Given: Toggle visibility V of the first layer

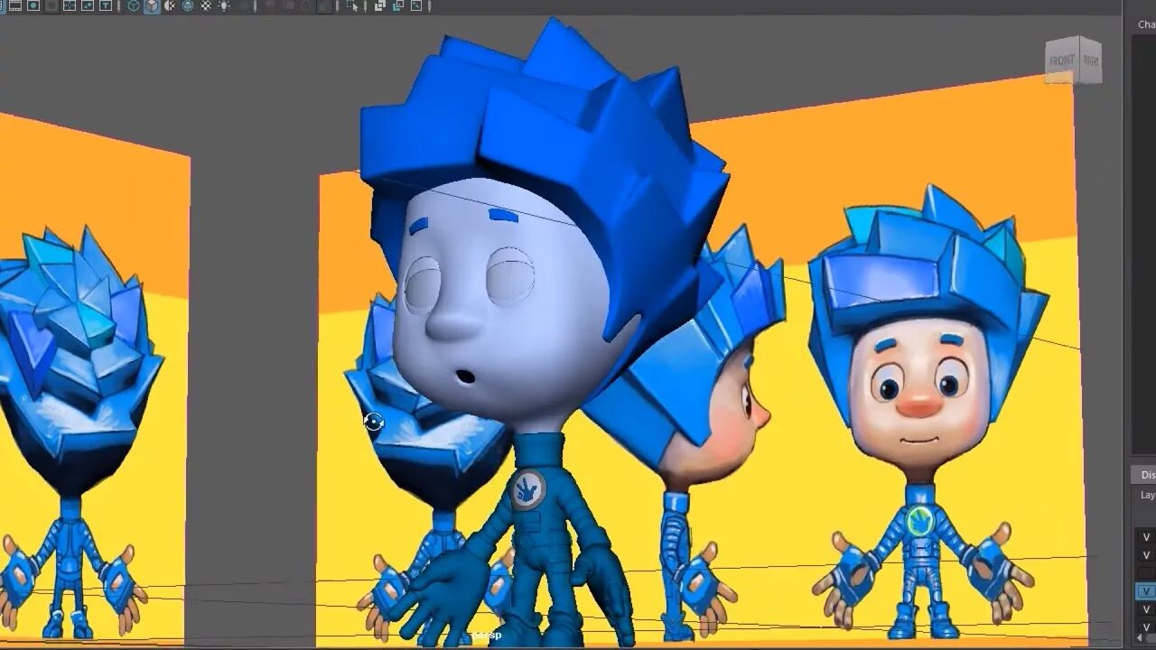Looking at the screenshot, I should pyautogui.click(x=1146, y=536).
